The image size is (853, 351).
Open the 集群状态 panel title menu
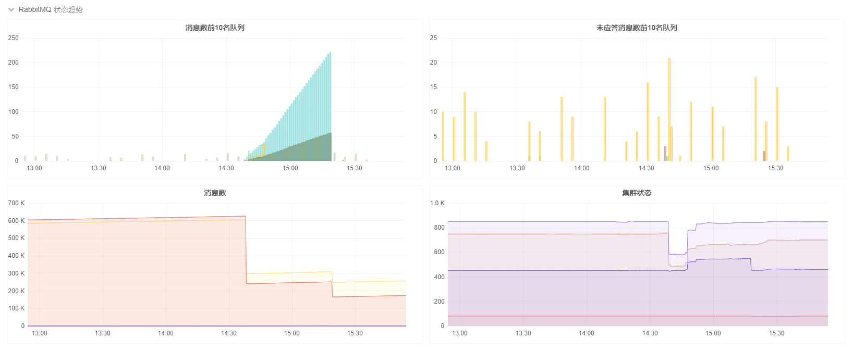click(636, 193)
